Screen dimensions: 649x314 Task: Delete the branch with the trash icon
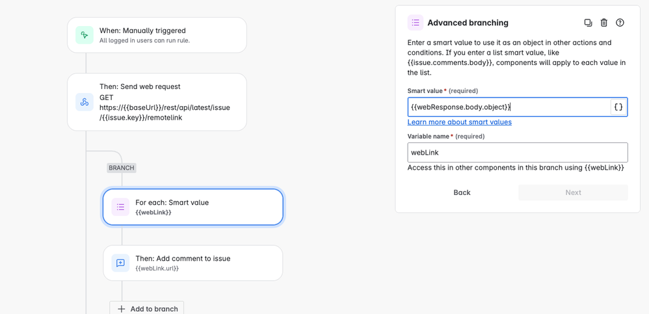604,23
